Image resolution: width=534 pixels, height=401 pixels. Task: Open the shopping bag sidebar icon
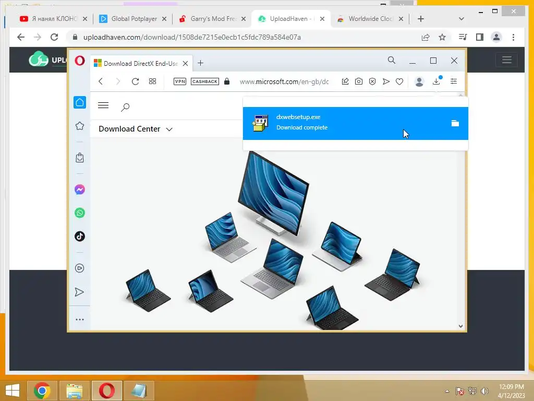point(80,158)
